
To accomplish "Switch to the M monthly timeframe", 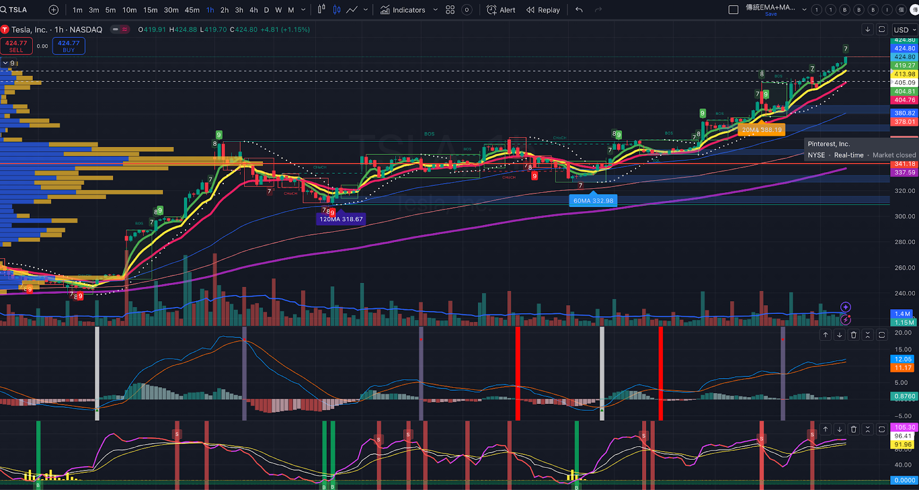I will click(291, 10).
